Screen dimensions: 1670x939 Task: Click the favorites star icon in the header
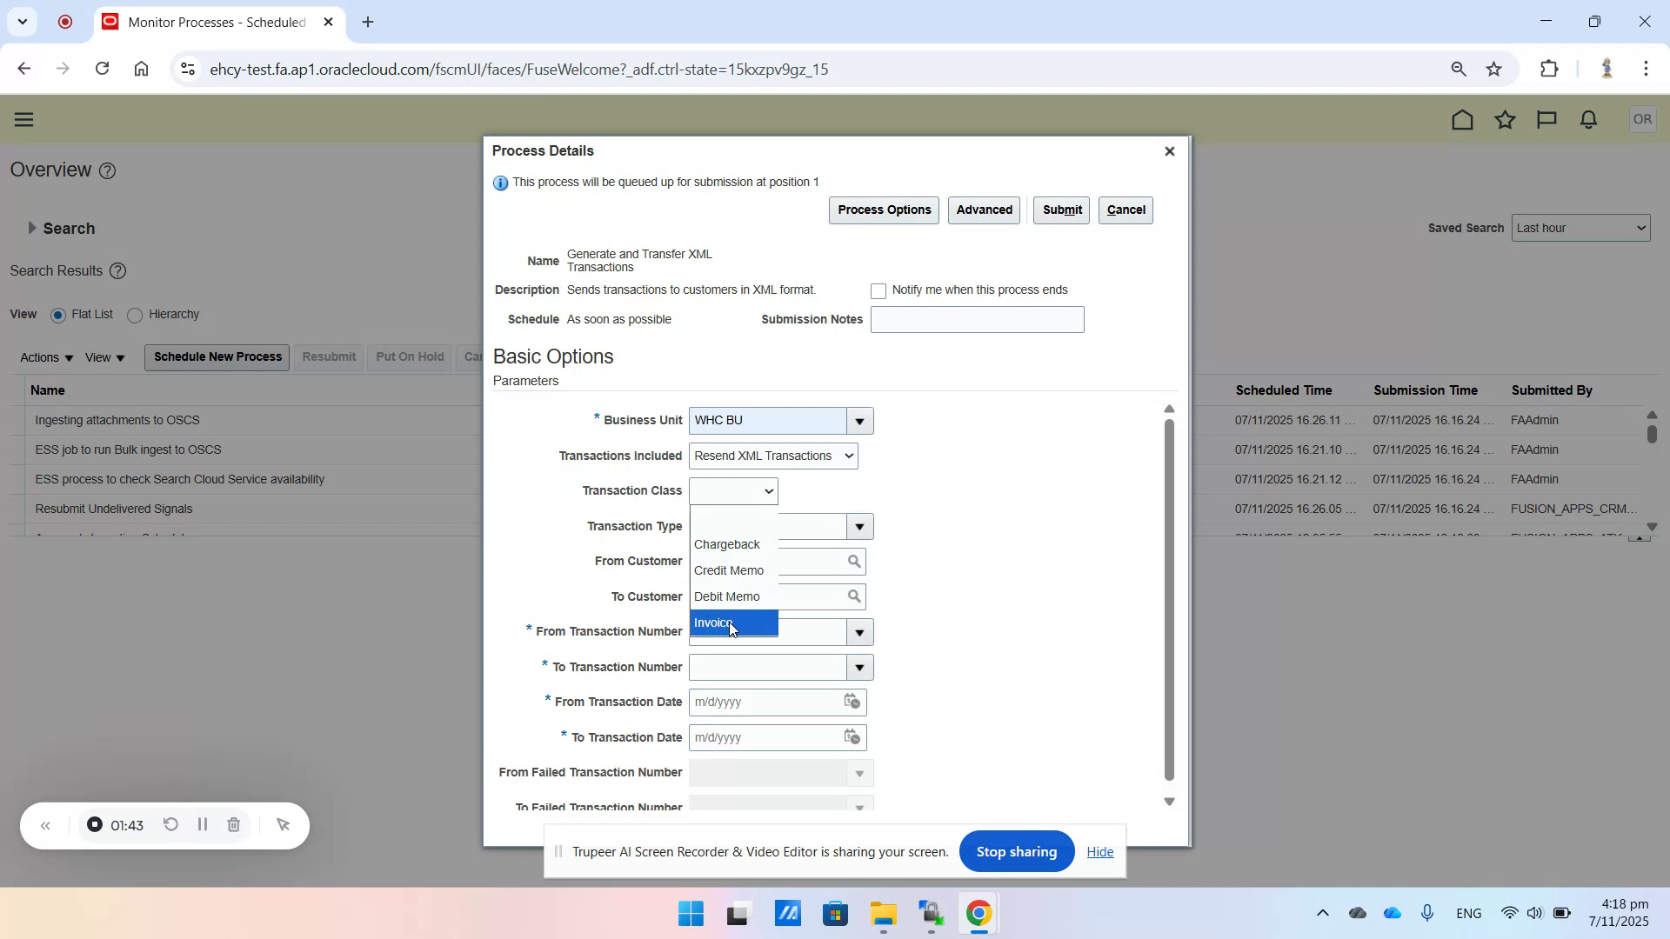(x=1505, y=119)
